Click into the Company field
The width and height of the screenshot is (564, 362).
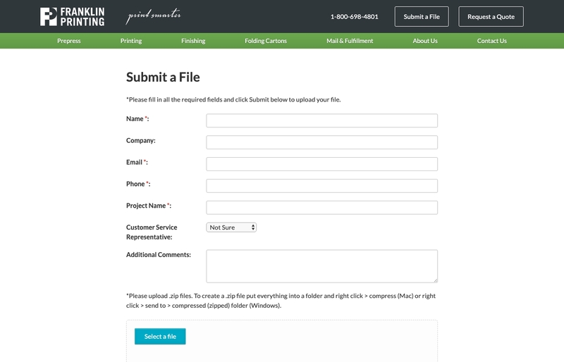[x=322, y=142]
